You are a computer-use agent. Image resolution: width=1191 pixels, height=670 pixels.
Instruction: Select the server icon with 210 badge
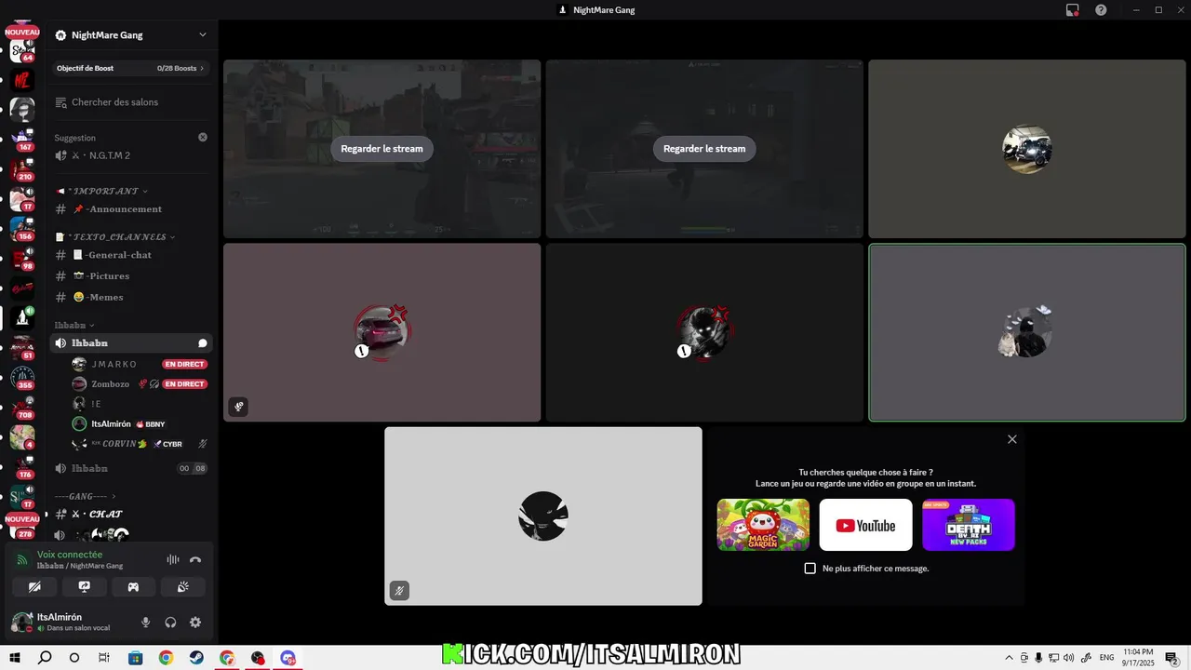(22, 168)
